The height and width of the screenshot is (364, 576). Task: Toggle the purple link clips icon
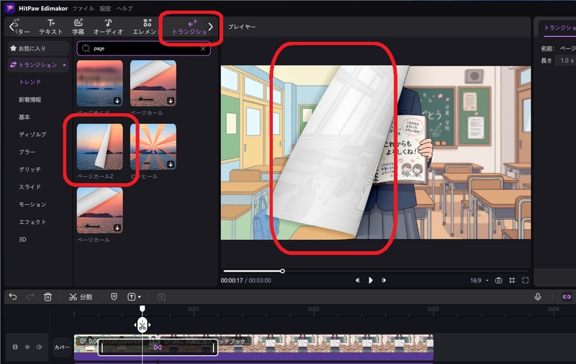coord(567,297)
